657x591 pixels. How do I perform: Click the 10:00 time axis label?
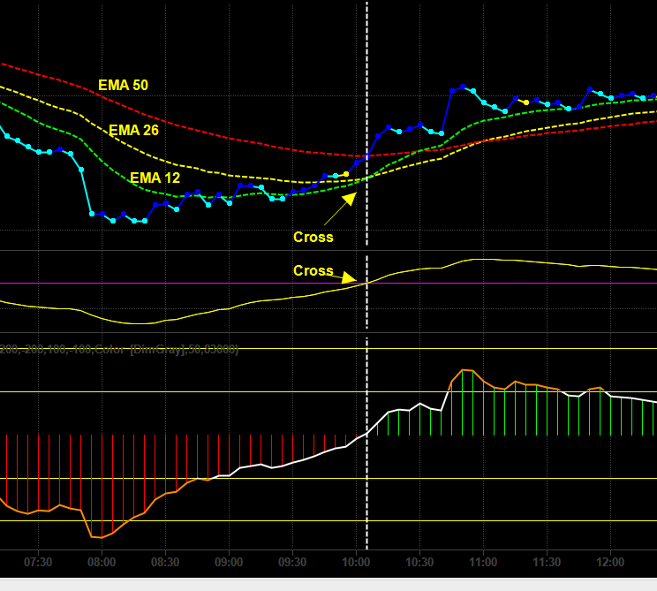(x=356, y=562)
